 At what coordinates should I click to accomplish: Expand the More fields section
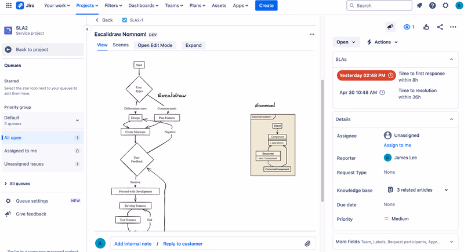[x=452, y=242]
